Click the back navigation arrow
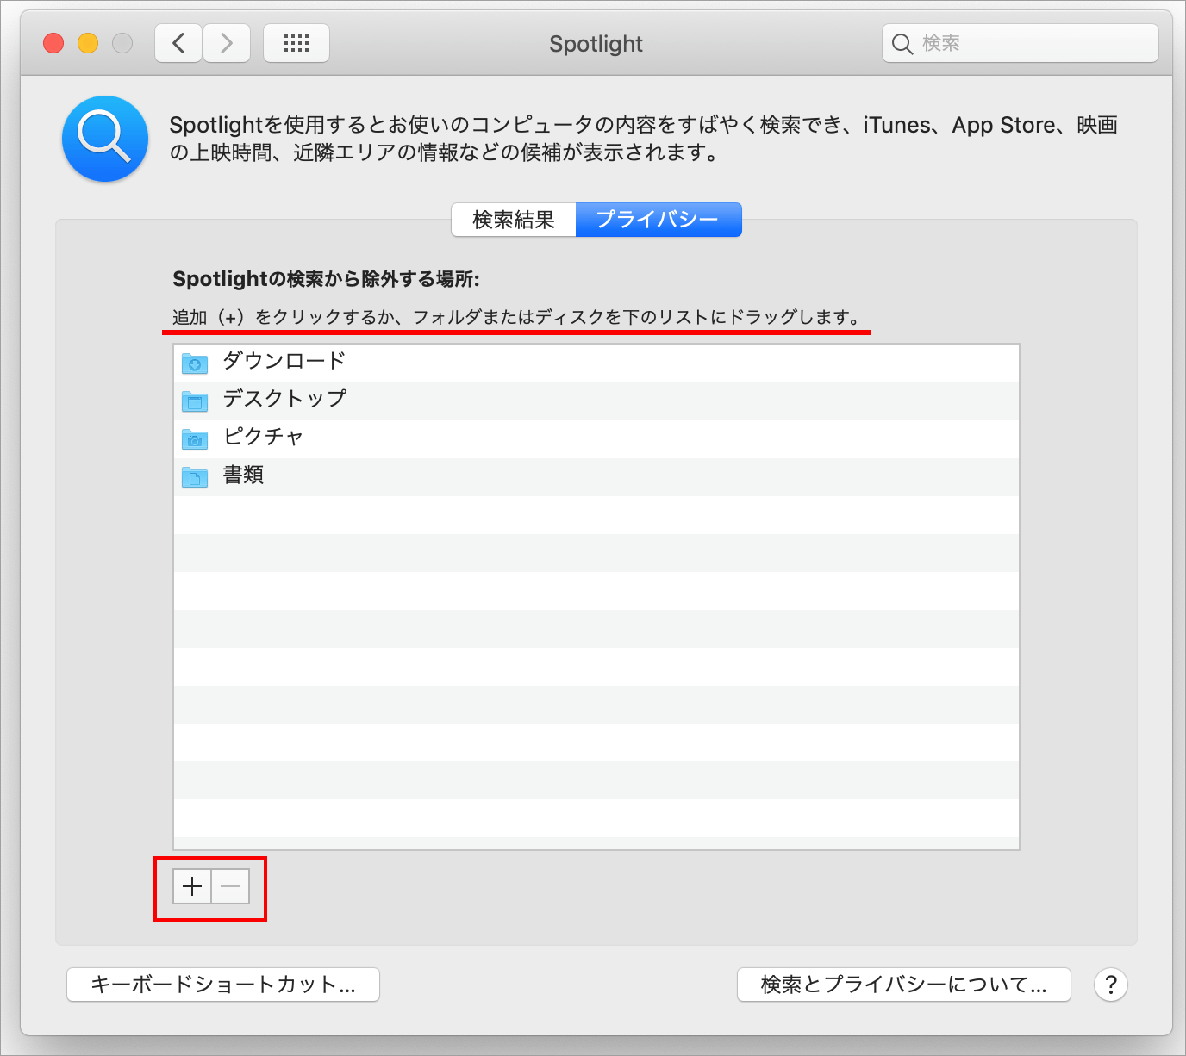The image size is (1186, 1056). [x=178, y=43]
